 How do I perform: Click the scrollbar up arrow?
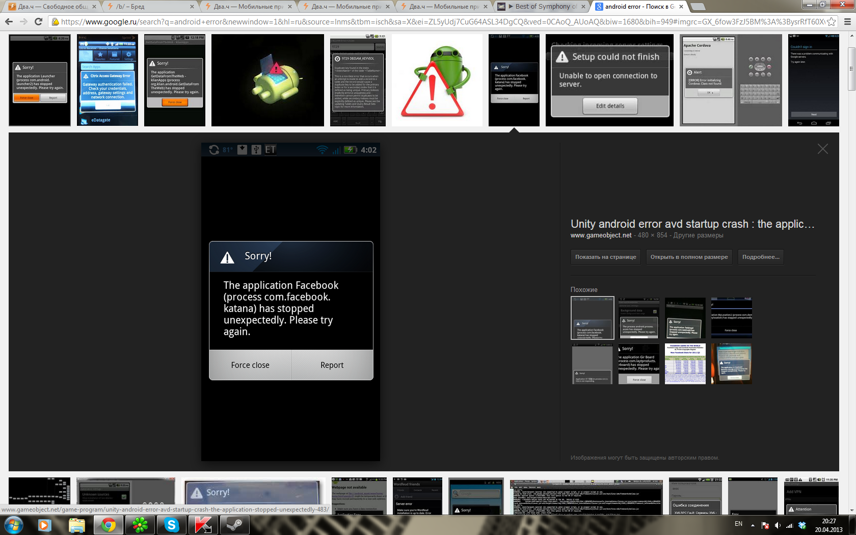point(851,36)
